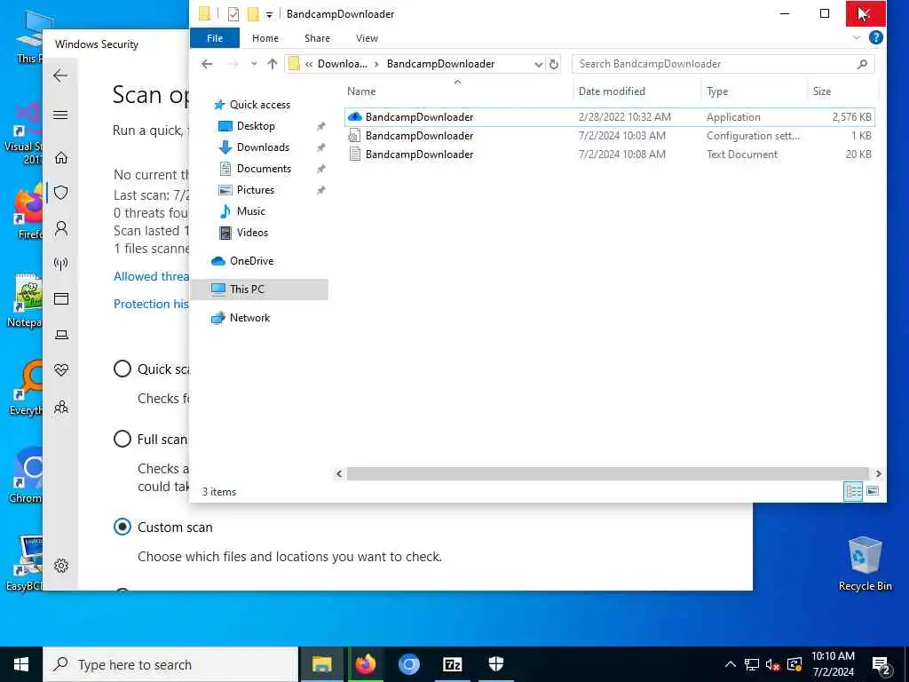Open Firefox from the taskbar

point(365,664)
